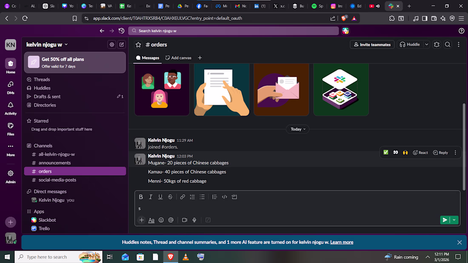The width and height of the screenshot is (468, 263).
Task: Open the attach plus menu in composer
Action: 142,220
